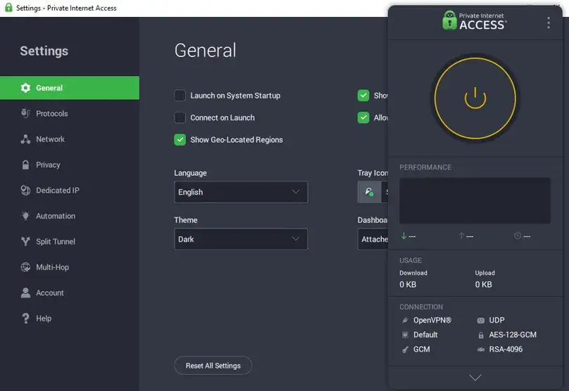Image resolution: width=569 pixels, height=391 pixels.
Task: Open the Dashboard dropdown showing Attached
Action: [373, 239]
